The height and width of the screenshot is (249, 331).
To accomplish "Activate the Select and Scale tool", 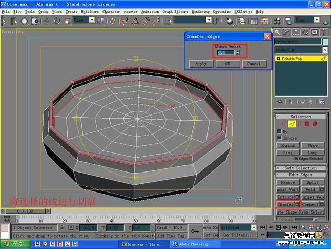I will tap(67, 21).
